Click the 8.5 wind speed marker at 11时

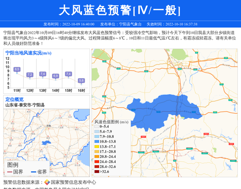17,69
